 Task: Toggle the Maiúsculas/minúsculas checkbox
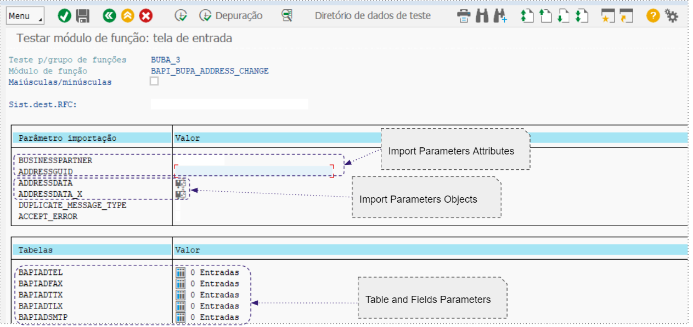[154, 81]
